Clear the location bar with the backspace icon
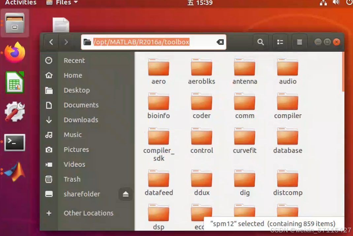 click(220, 42)
